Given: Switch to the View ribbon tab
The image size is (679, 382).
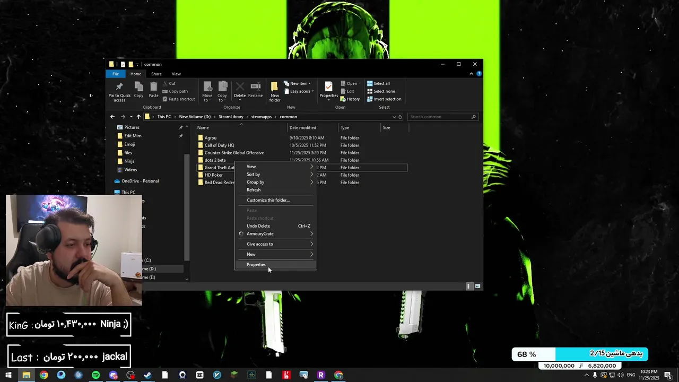Looking at the screenshot, I should [x=176, y=74].
